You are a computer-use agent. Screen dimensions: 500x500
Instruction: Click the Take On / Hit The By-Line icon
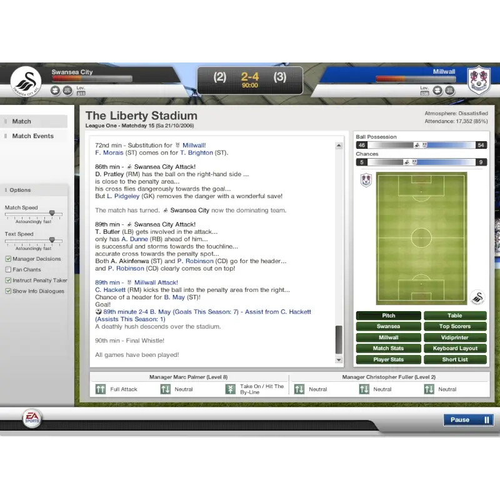[230, 389]
